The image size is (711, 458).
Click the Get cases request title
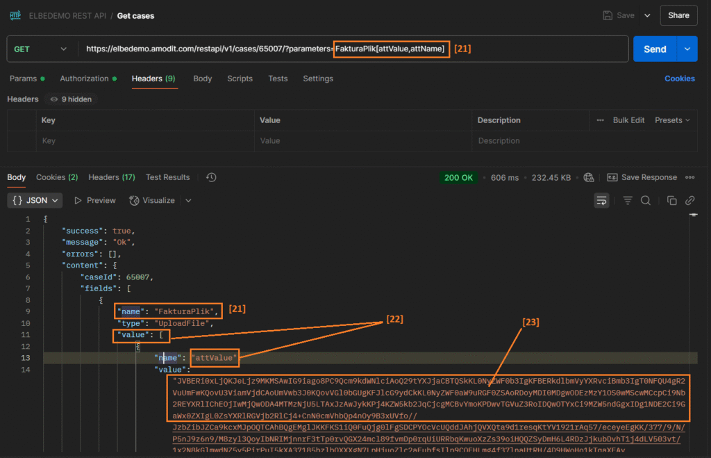pos(135,16)
